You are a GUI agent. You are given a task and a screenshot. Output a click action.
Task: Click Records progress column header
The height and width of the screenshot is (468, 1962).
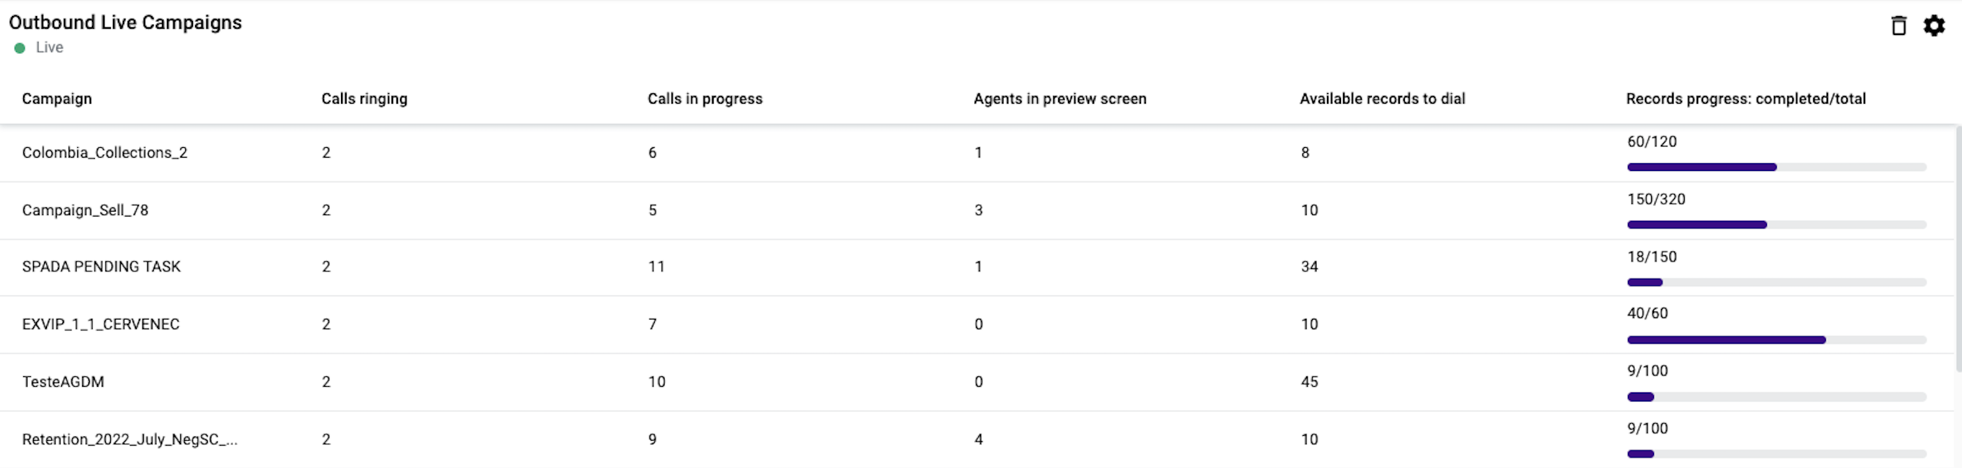coord(1745,99)
